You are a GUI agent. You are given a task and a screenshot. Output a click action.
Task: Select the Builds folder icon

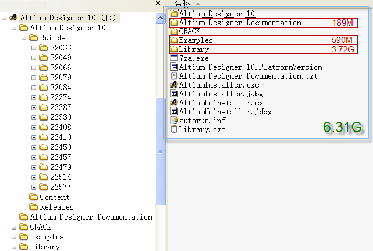click(x=34, y=38)
